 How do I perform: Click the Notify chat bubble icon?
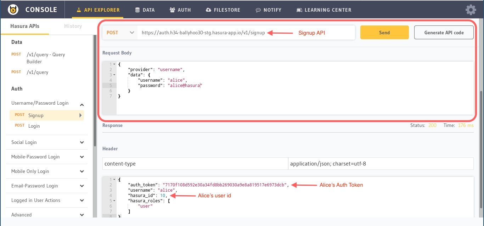pos(258,10)
